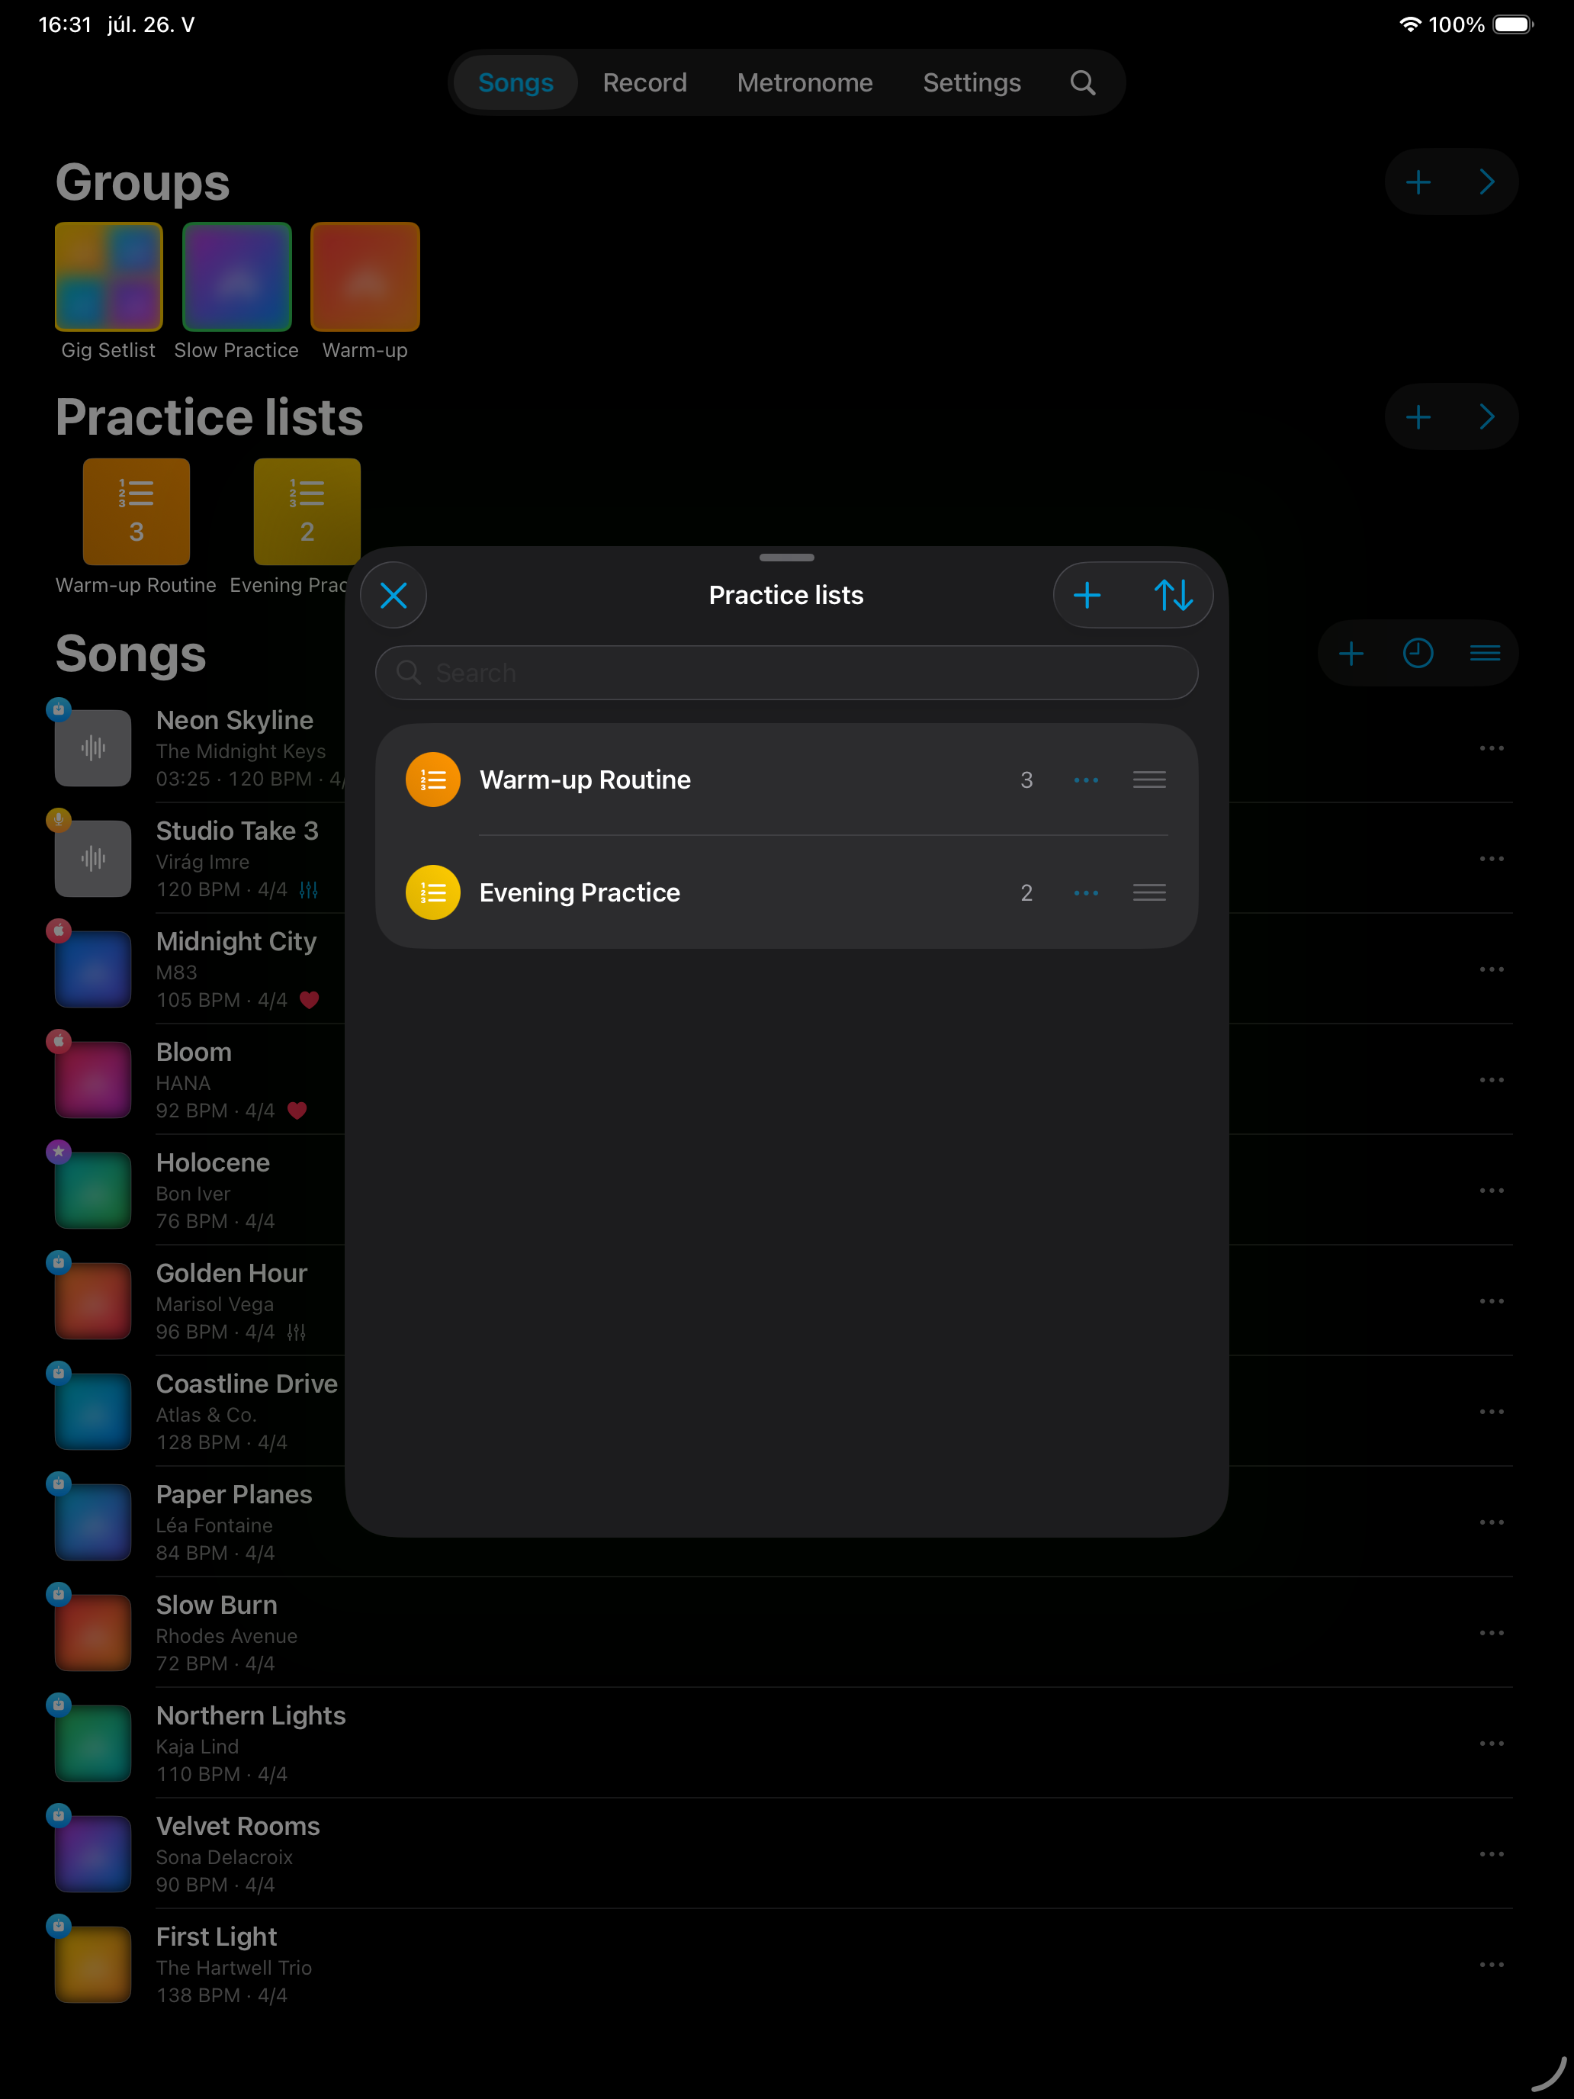Tap the orange Warm-up Routine list icon

coord(432,780)
